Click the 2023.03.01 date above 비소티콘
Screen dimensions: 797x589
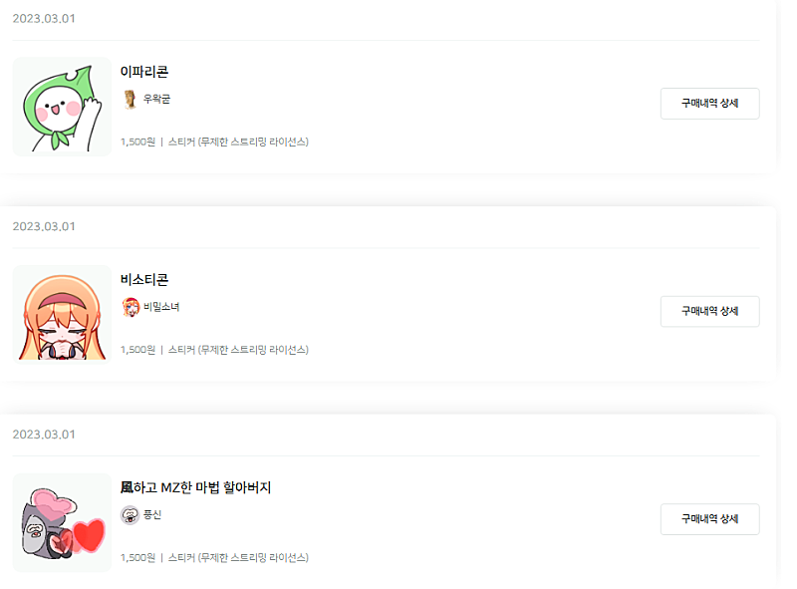coord(44,226)
